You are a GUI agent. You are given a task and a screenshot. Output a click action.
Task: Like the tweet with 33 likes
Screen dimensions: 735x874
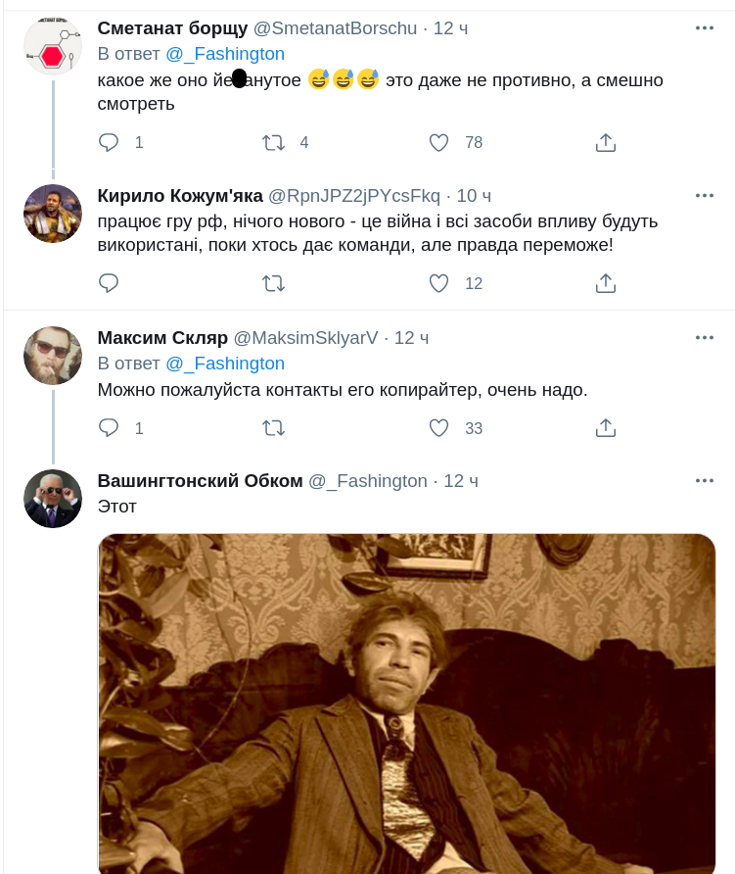click(439, 428)
